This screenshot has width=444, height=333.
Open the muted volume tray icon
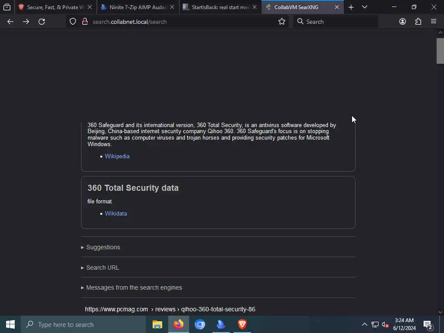click(385, 324)
